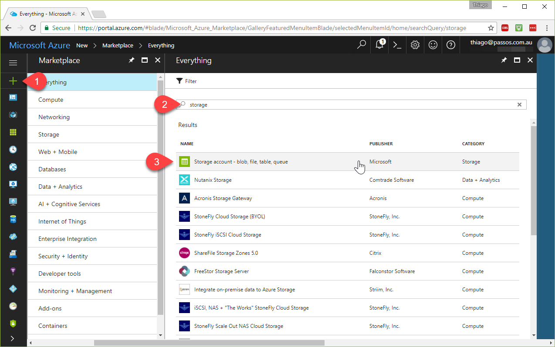The image size is (555, 347).
Task: Open the feedback smiley icon
Action: tap(433, 45)
